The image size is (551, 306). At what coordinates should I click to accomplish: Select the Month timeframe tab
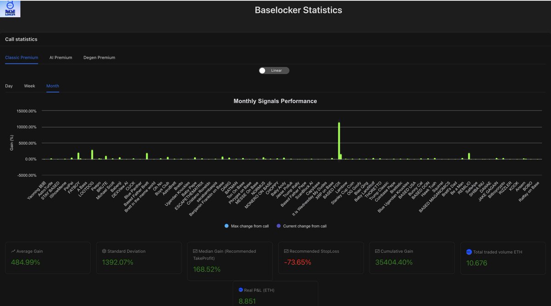click(52, 86)
